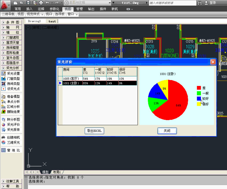Open the 三维采光 3D daylighting tool
Image resolution: width=227 pixels, height=189 pixels.
(x=4, y=142)
